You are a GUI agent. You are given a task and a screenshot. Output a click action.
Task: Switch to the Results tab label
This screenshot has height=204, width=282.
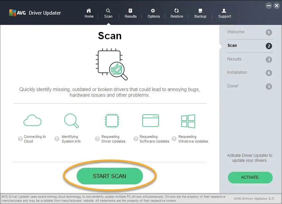click(x=131, y=16)
